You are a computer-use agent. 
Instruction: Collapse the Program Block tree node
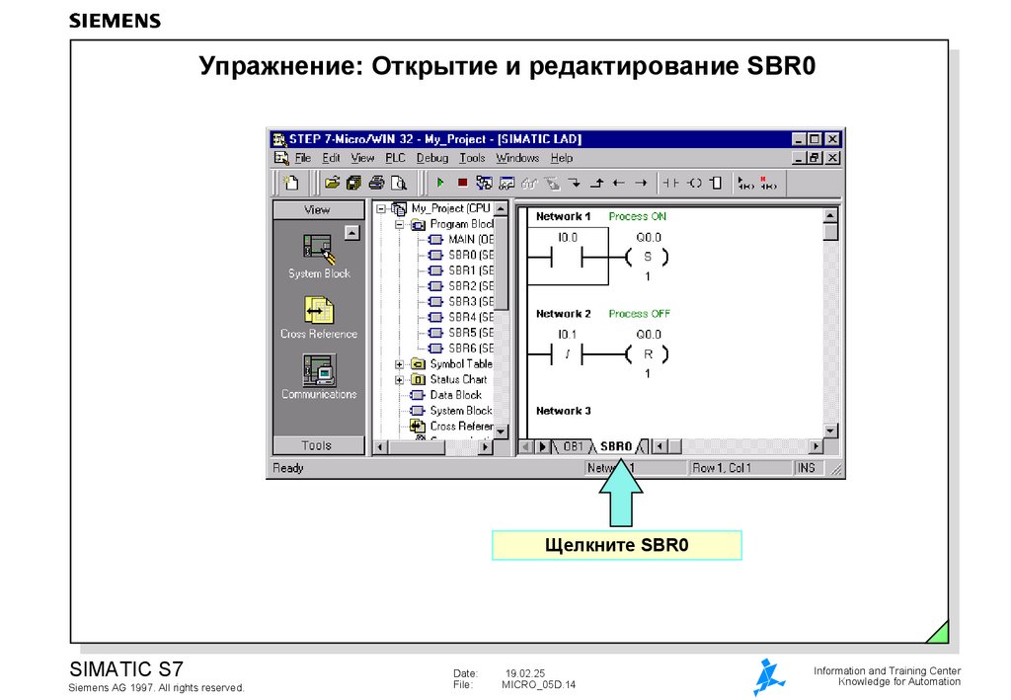(399, 224)
